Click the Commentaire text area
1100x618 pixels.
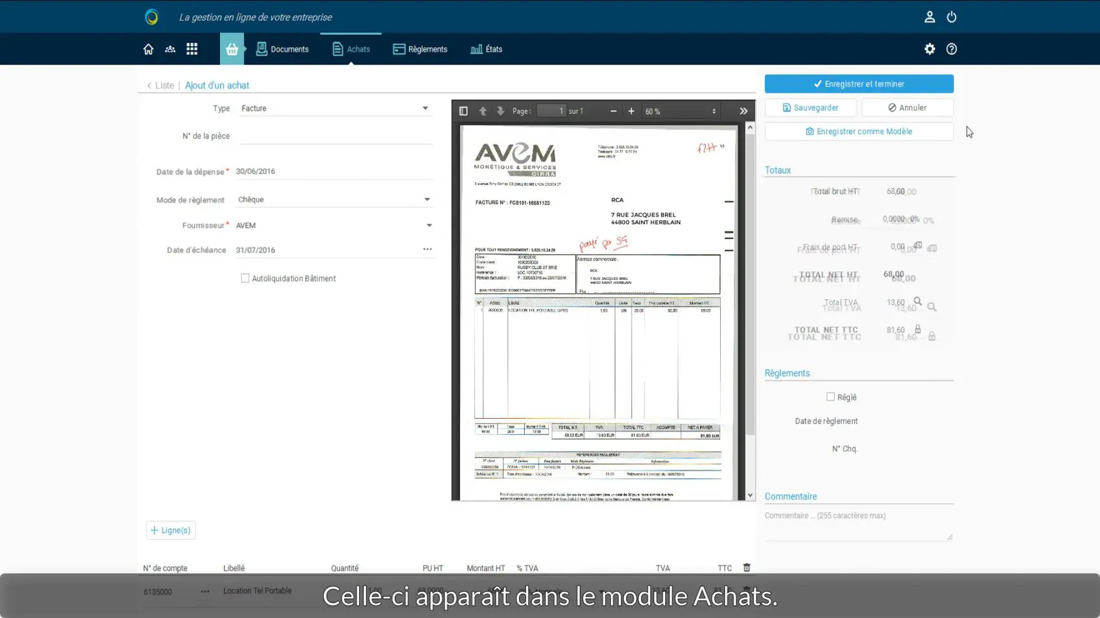point(859,526)
